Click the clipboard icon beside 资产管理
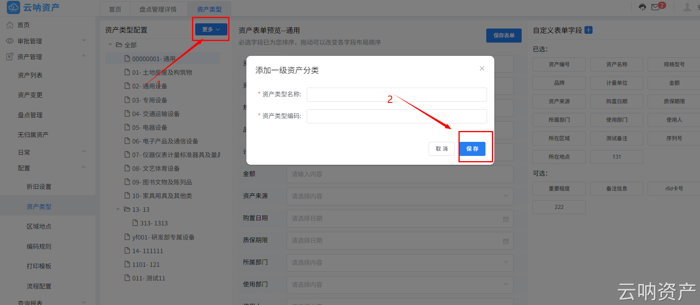 (x=10, y=57)
